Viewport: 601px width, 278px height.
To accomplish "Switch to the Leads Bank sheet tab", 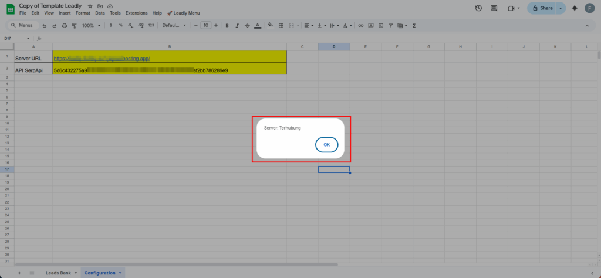I will 57,273.
